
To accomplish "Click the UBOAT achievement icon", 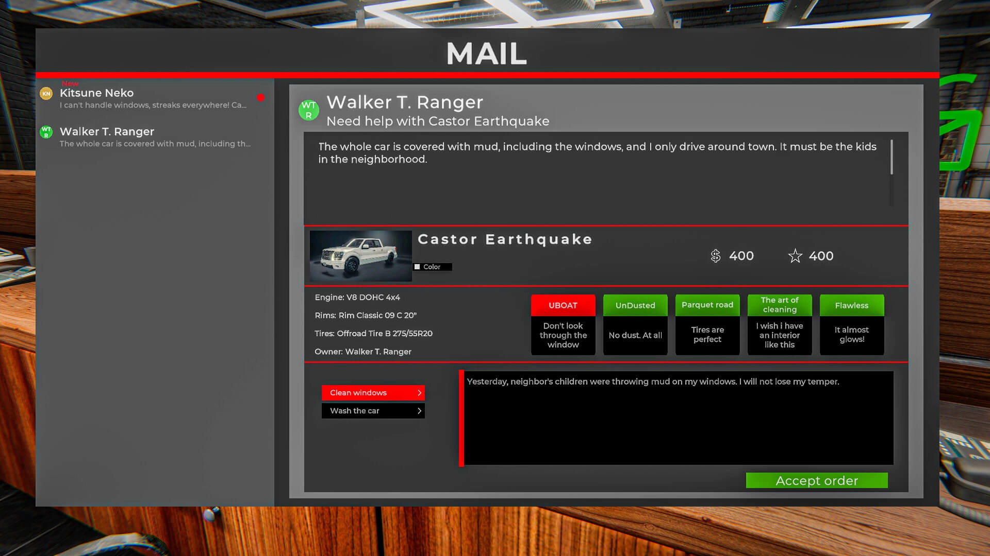I will [x=563, y=305].
